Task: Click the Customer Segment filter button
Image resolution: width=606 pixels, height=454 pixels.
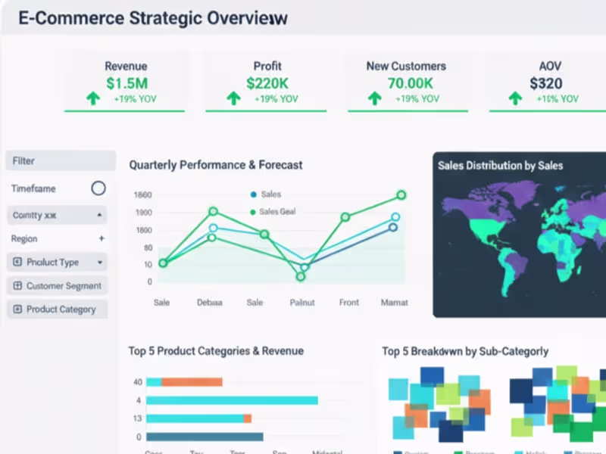Action: click(x=58, y=286)
